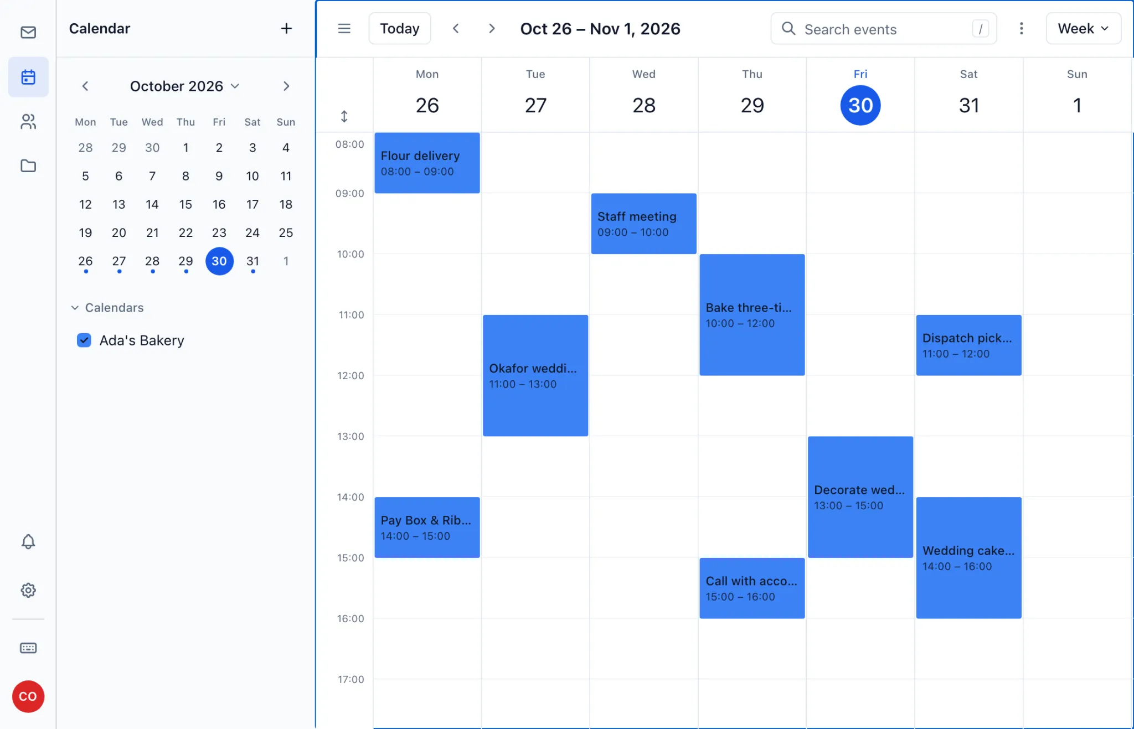1134x729 pixels.
Task: Select October 1 in mini calendar
Action: (x=185, y=147)
